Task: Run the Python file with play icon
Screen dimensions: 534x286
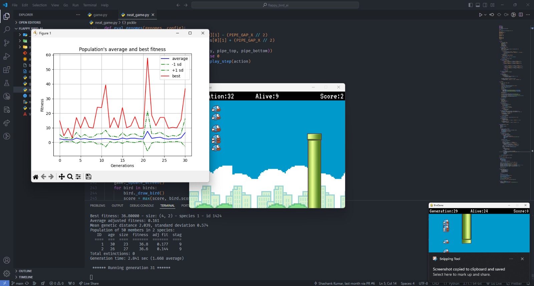Action: pos(481,15)
